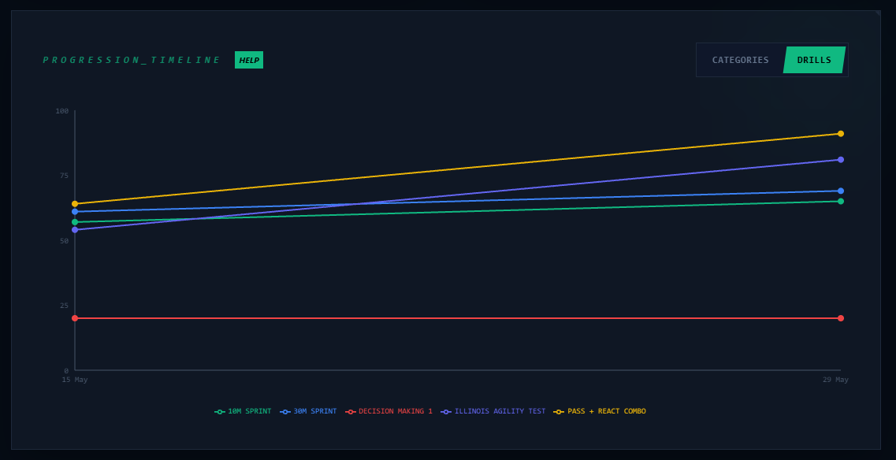Toggle the PASS + REACT COMBO legend entry
The image size is (896, 460).
[600, 411]
